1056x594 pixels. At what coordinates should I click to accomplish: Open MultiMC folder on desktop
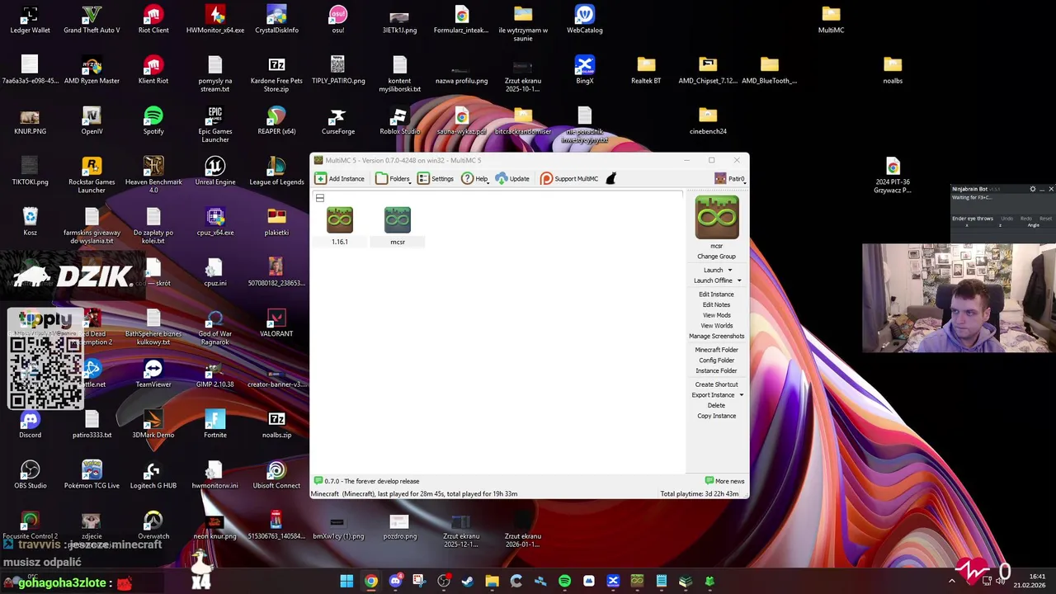(831, 21)
